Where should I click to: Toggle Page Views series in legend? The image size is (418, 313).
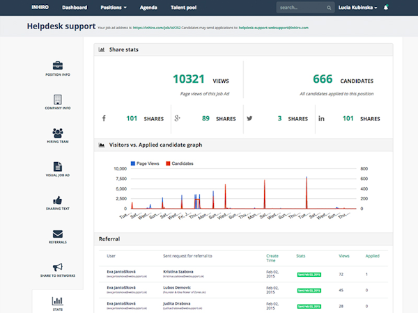pyautogui.click(x=146, y=163)
